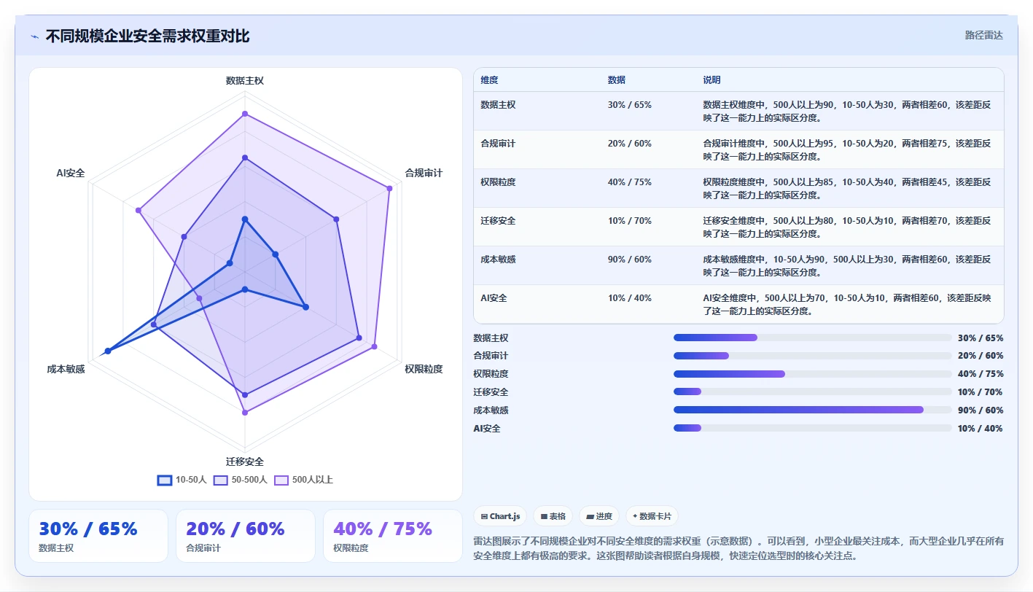Click the 合规审计 axis label on the radar chart
The height and width of the screenshot is (592, 1033).
(x=424, y=174)
